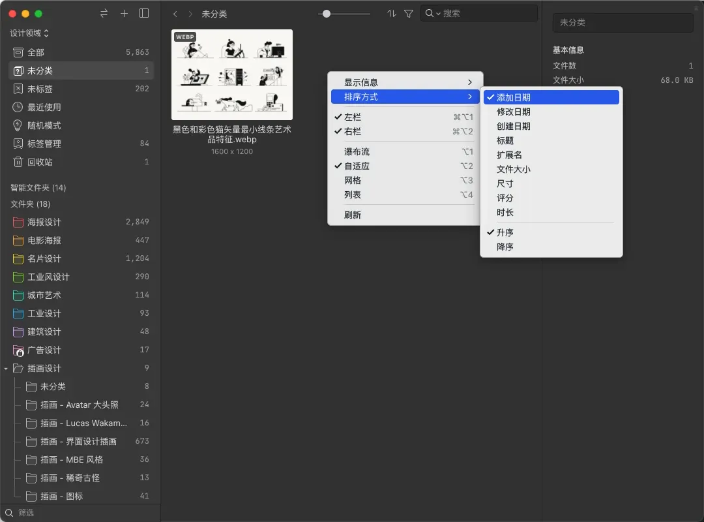This screenshot has height=522, width=704.
Task: Open 插画 - Avatar 大头照 folder
Action: (81, 405)
